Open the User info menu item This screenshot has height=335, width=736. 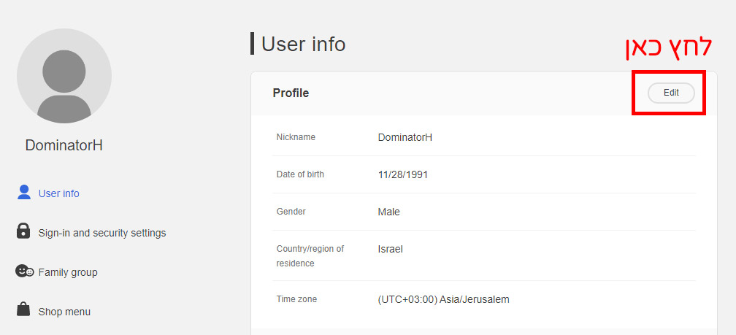coord(58,193)
